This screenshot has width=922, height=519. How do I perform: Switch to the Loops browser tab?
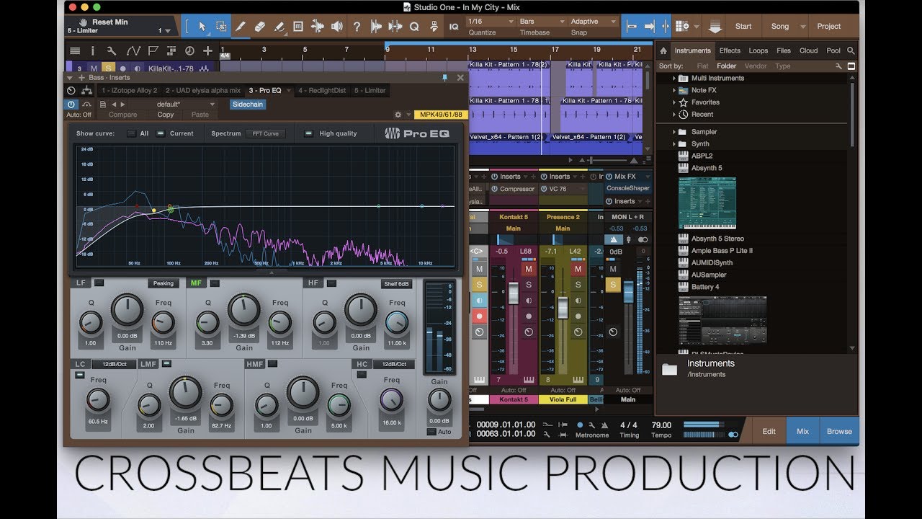click(x=758, y=50)
